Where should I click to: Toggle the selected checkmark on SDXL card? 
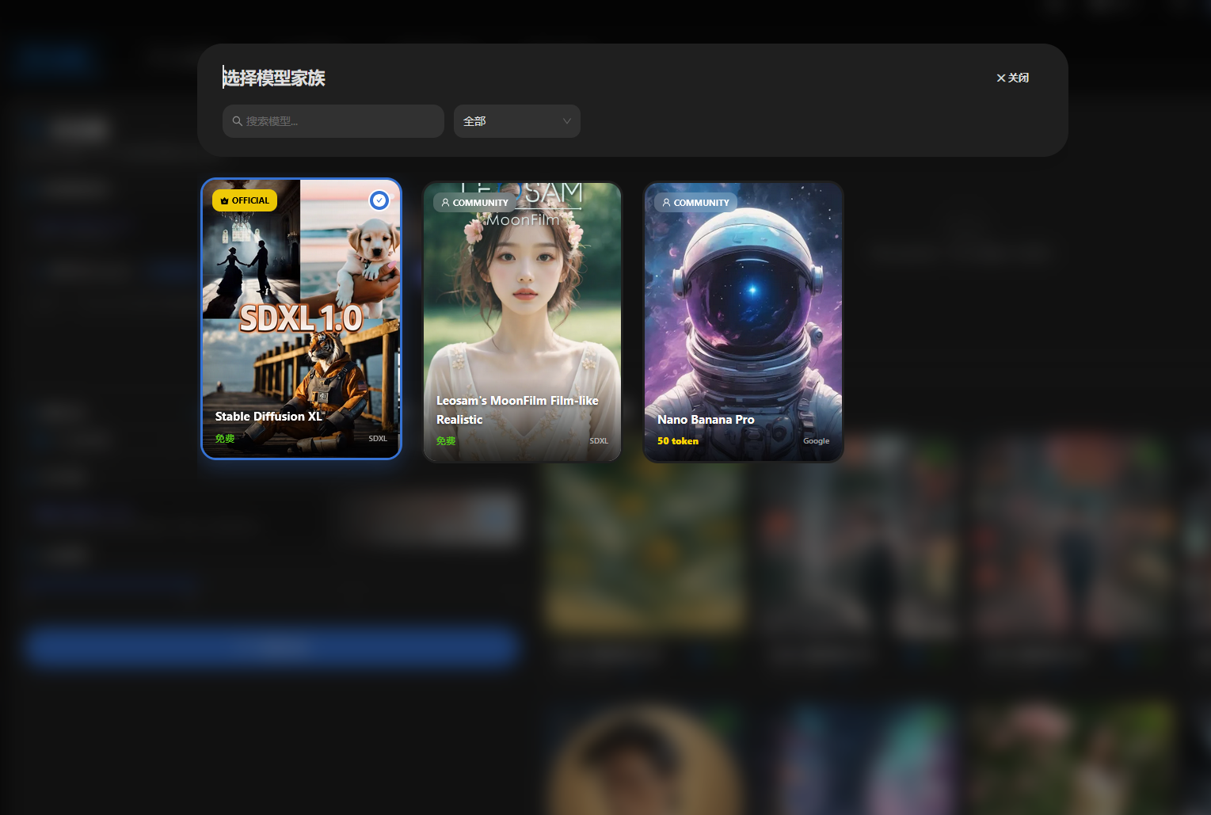tap(379, 200)
